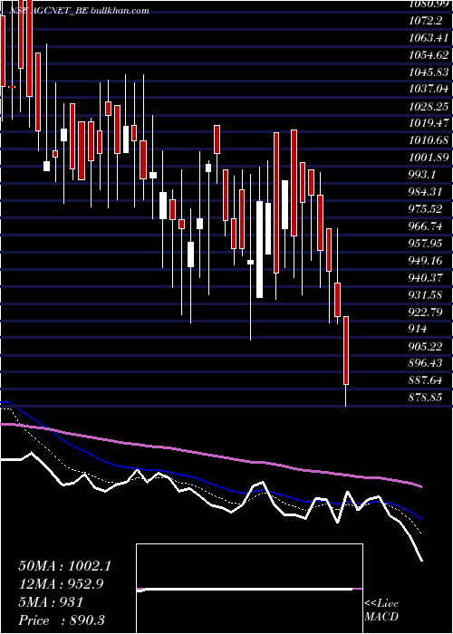Click the final long red candlestick near 905
Viewport: 453px width, 634px height.
[346, 351]
